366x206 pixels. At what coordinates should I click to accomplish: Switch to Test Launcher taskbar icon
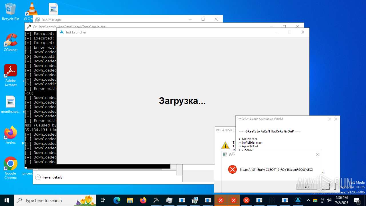[298, 200]
